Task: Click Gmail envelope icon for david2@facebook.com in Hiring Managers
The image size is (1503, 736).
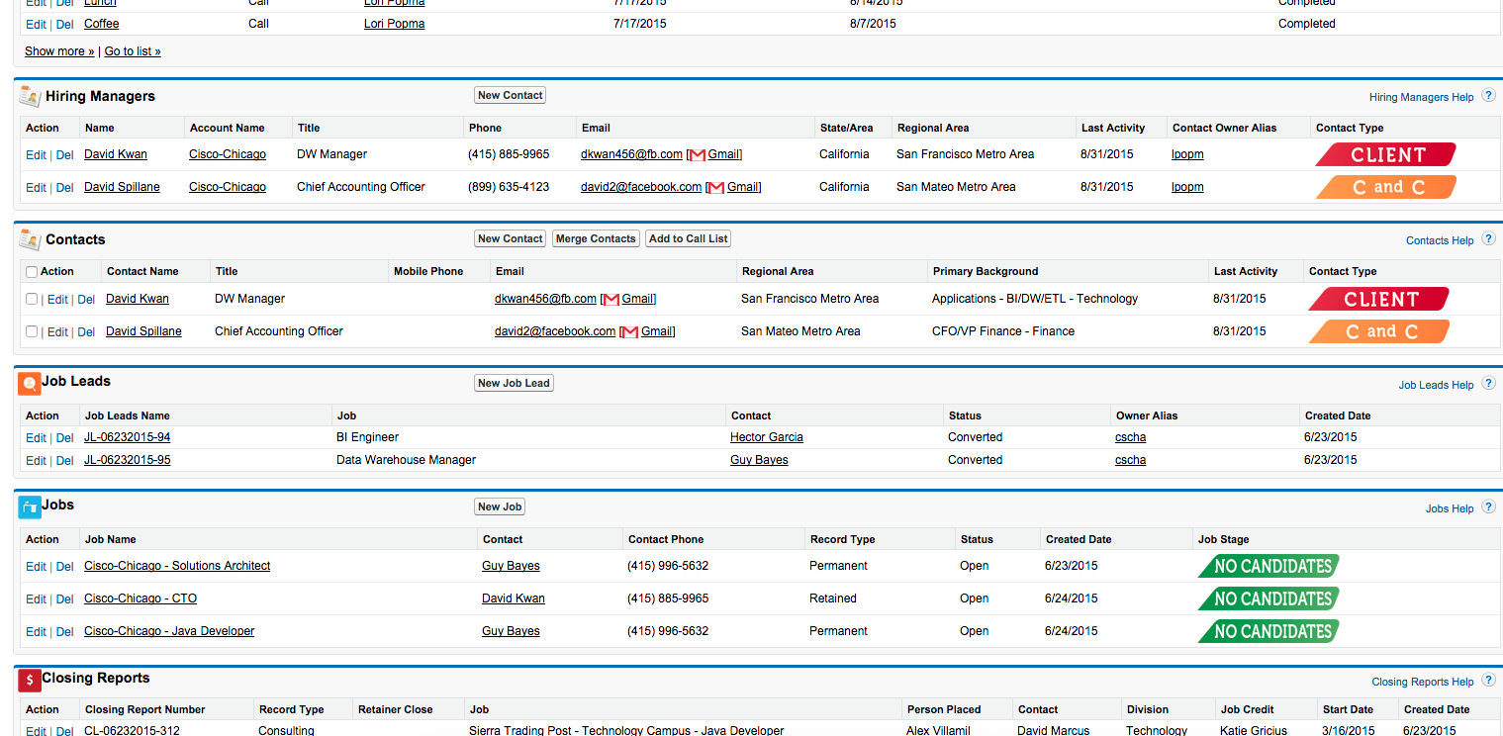Action: pos(716,188)
